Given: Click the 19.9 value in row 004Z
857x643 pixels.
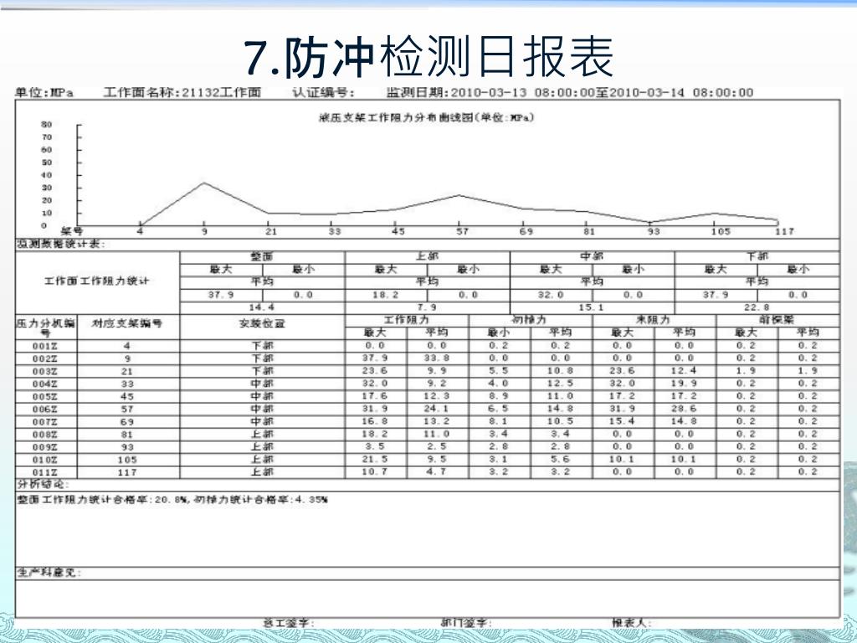Looking at the screenshot, I should [684, 383].
